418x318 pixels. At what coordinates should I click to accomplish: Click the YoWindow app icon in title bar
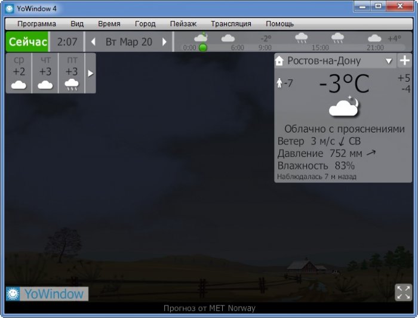tap(10, 8)
